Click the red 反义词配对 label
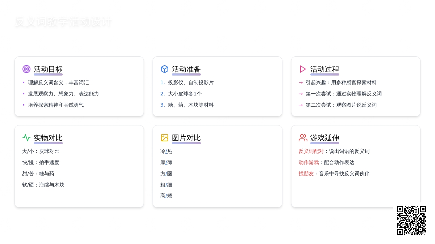 tap(311, 151)
